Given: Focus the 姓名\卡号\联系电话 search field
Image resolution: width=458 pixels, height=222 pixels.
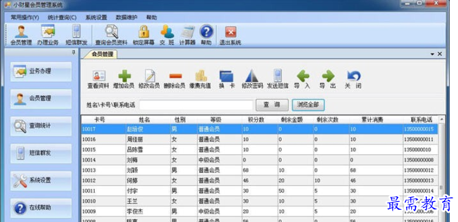Looking at the screenshot, I should [x=196, y=105].
